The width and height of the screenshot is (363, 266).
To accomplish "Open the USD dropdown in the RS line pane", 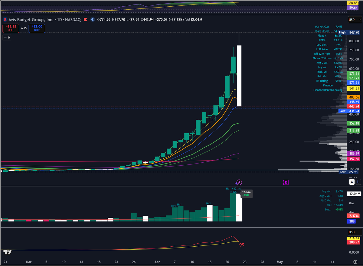I will pyautogui.click(x=355, y=232).
